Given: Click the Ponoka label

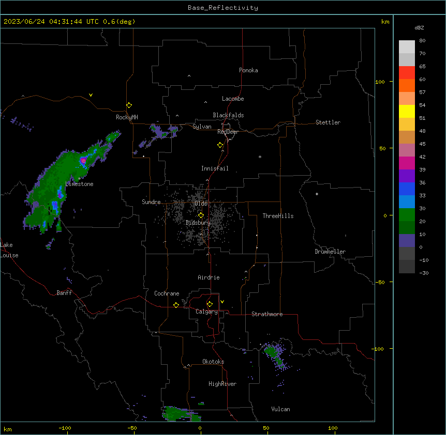Looking at the screenshot, I should pyautogui.click(x=248, y=70).
